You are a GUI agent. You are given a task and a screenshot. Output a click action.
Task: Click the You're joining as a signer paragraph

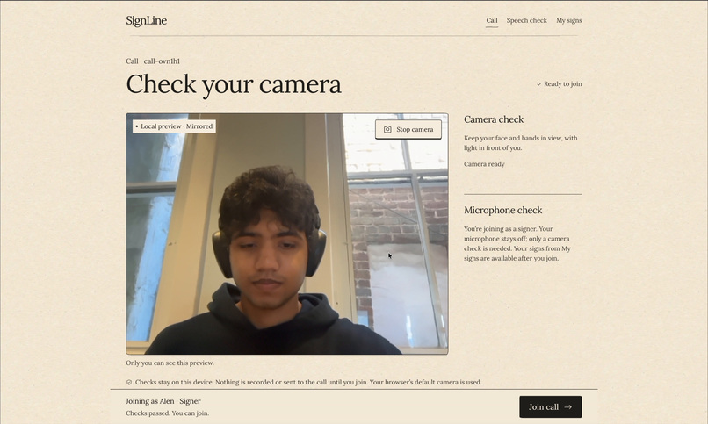517,243
